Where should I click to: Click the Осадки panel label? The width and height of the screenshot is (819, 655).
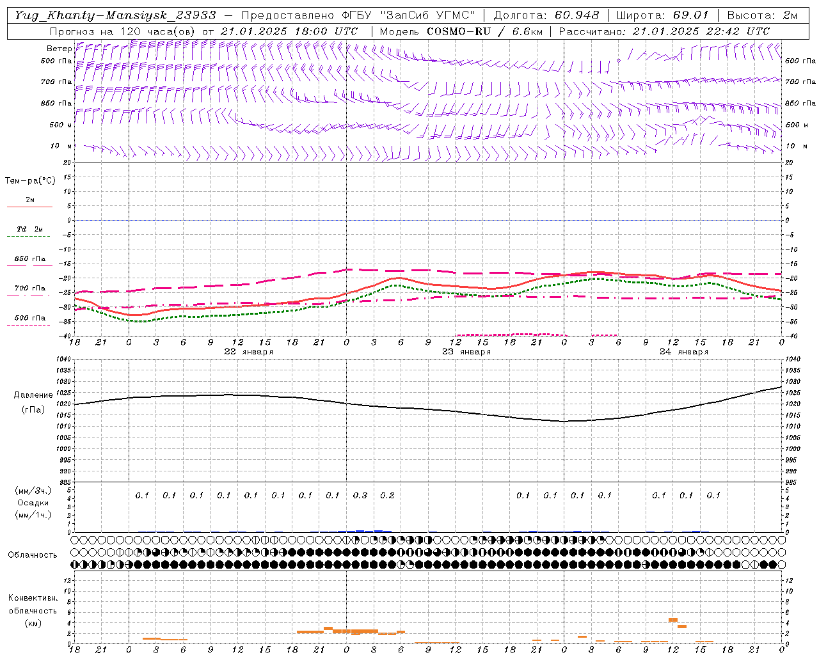pos(33,503)
